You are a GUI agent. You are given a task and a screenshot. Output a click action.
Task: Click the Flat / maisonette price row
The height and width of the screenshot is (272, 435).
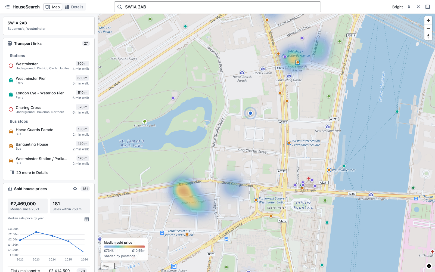click(x=49, y=270)
